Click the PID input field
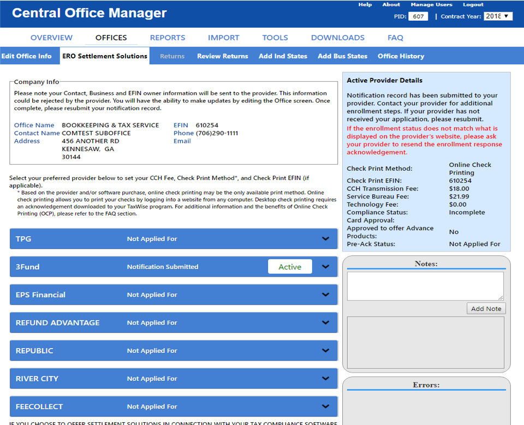This screenshot has height=425, width=524. tap(418, 16)
